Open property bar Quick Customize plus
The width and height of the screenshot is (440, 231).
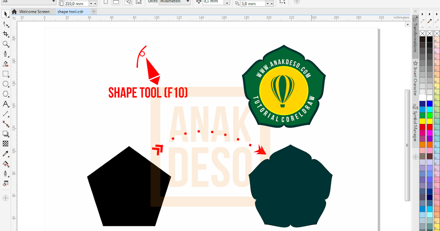(x=297, y=1)
